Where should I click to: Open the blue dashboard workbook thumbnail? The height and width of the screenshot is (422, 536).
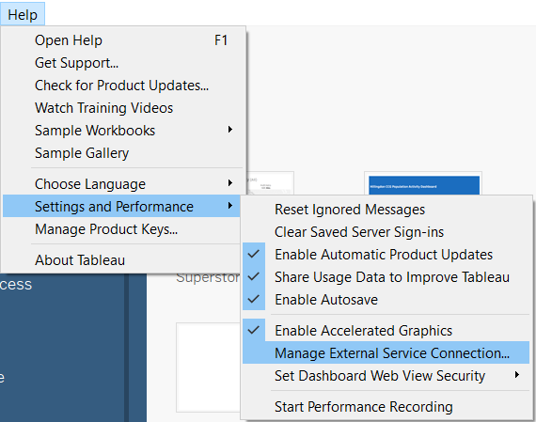(424, 184)
